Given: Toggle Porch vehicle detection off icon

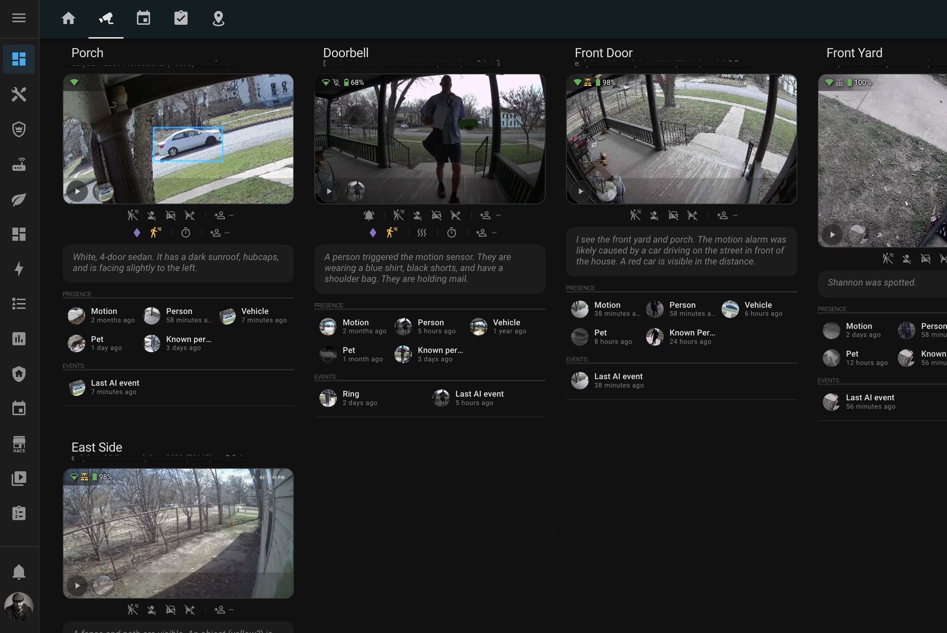Looking at the screenshot, I should click(171, 216).
